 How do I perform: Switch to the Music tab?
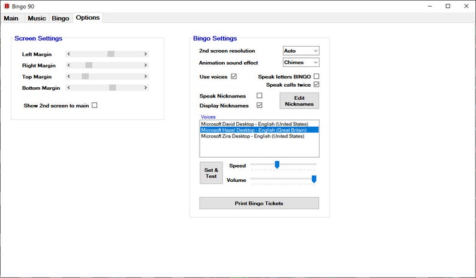click(37, 18)
